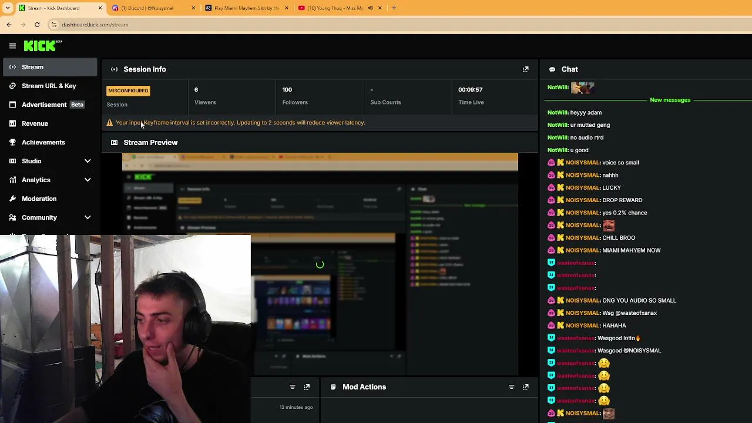Toggle the Kick hamburger sidebar menu
Viewport: 752px width, 423px height.
(12, 46)
